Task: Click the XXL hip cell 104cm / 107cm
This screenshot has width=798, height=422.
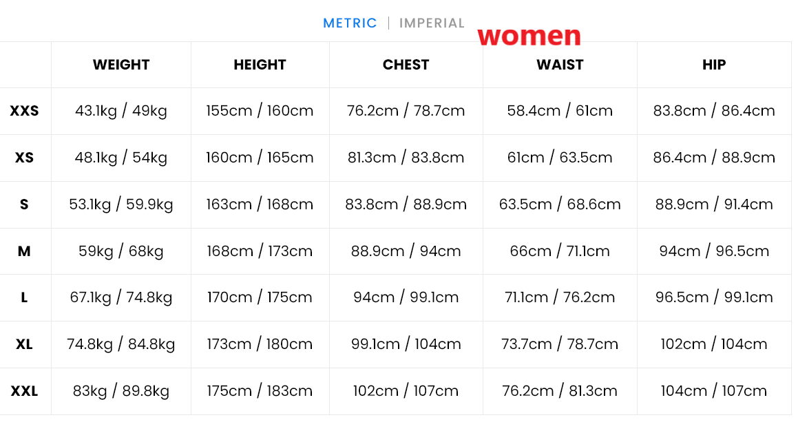Action: [x=714, y=391]
